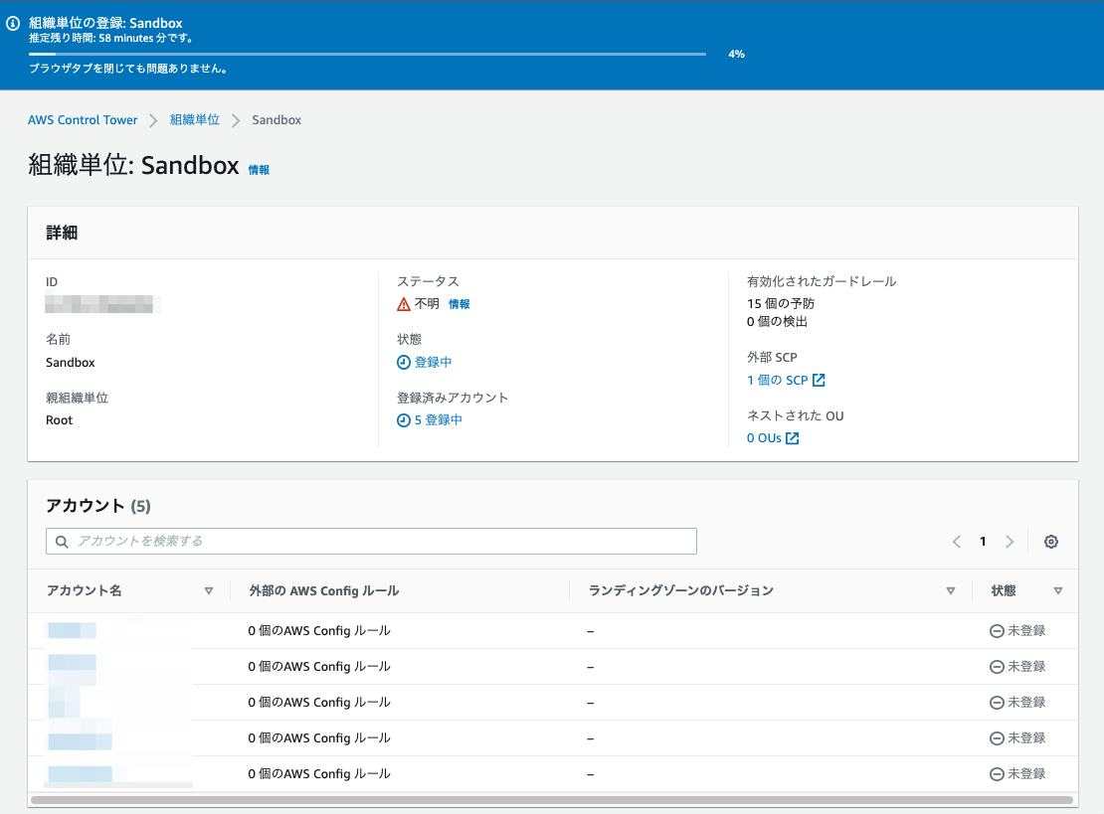The image size is (1104, 814).
Task: Click the Root parent unit value
Action: (59, 420)
